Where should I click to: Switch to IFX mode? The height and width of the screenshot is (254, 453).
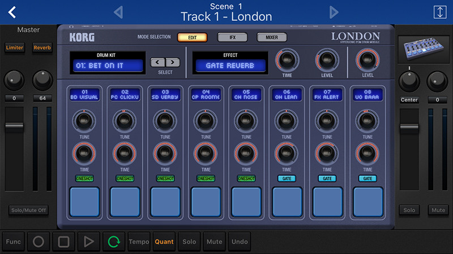tap(233, 37)
